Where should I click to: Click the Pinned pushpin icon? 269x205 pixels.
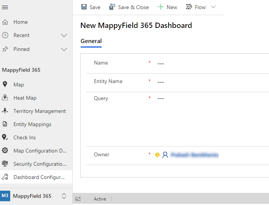point(5,49)
